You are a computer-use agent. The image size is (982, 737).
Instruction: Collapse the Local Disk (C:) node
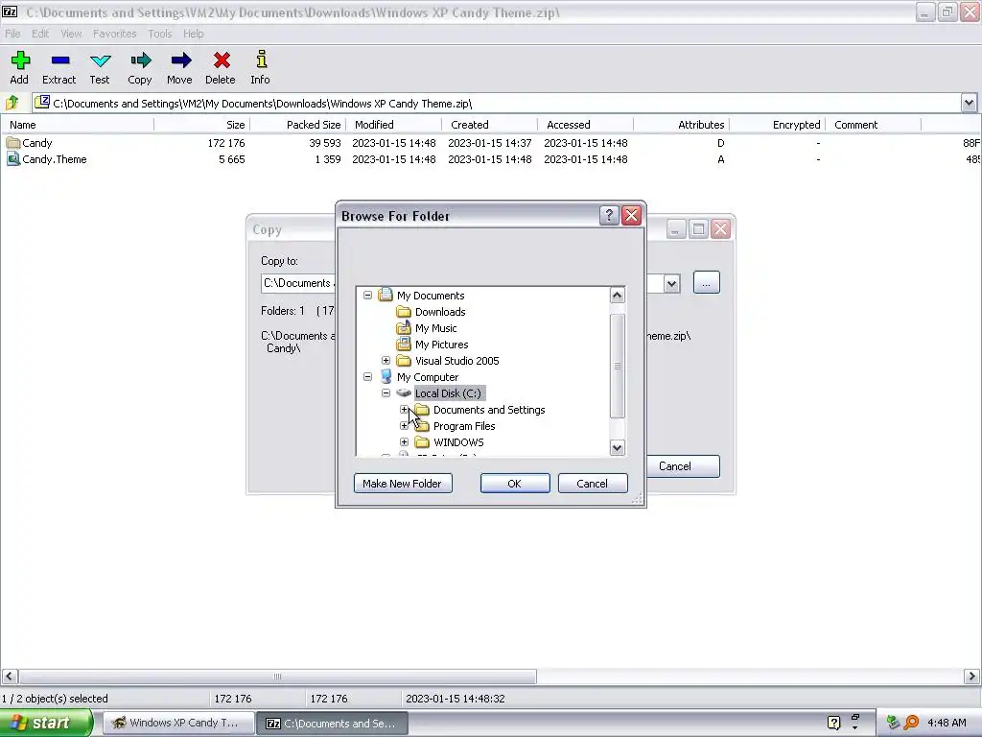(x=386, y=392)
